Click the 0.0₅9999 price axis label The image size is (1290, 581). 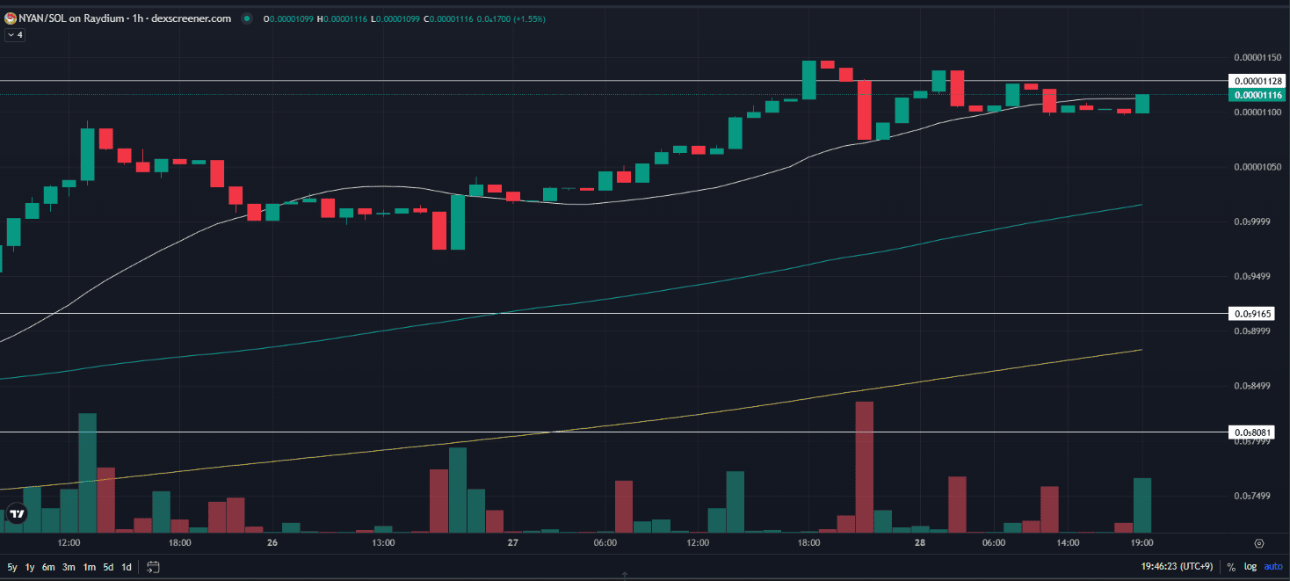(1252, 222)
